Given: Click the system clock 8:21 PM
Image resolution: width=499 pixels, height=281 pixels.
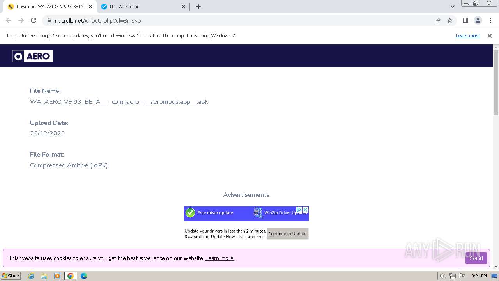Looking at the screenshot, I should pyautogui.click(x=479, y=276).
